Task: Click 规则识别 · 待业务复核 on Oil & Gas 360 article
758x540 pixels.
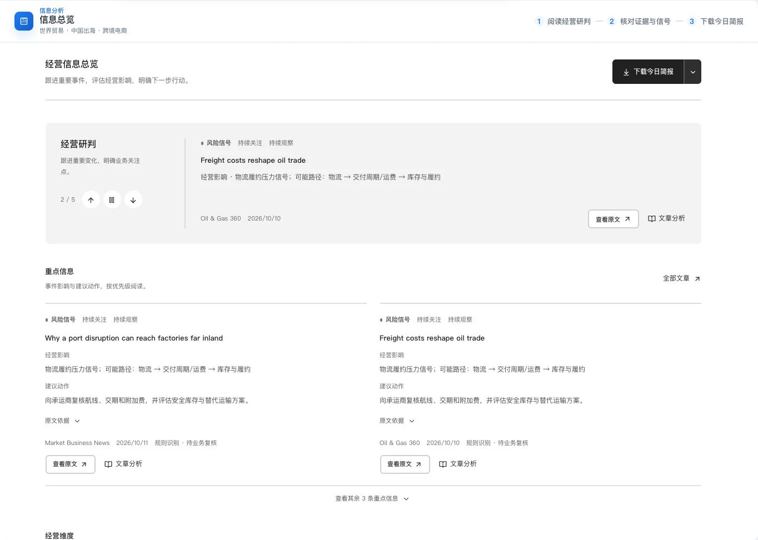Action: click(x=497, y=443)
